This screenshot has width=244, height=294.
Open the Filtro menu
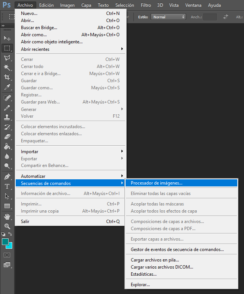pos(146,5)
